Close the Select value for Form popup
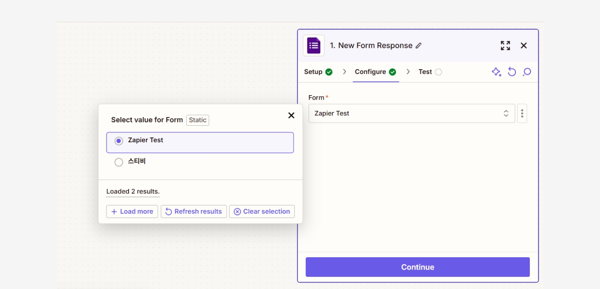The image size is (600, 289). (291, 116)
